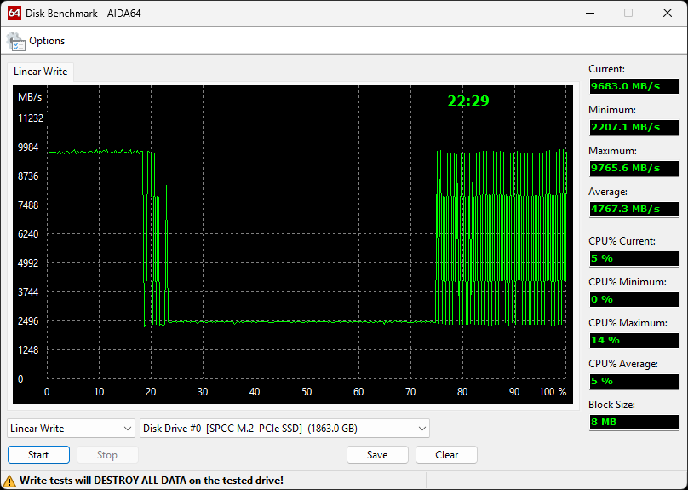Click the CPU% Current value box
Image resolution: width=688 pixels, height=490 pixels.
(x=634, y=258)
